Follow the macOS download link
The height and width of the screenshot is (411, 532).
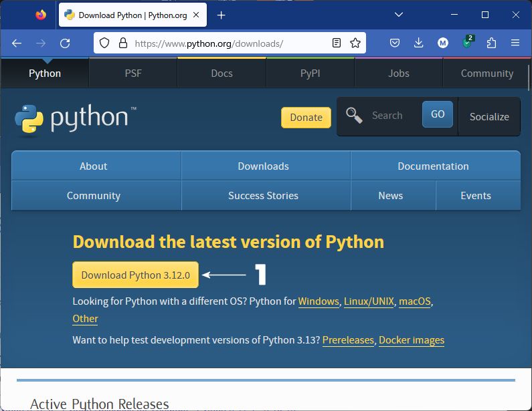pyautogui.click(x=415, y=301)
